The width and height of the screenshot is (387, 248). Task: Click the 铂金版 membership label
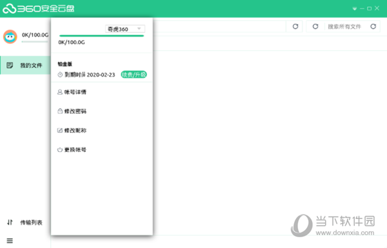click(65, 64)
